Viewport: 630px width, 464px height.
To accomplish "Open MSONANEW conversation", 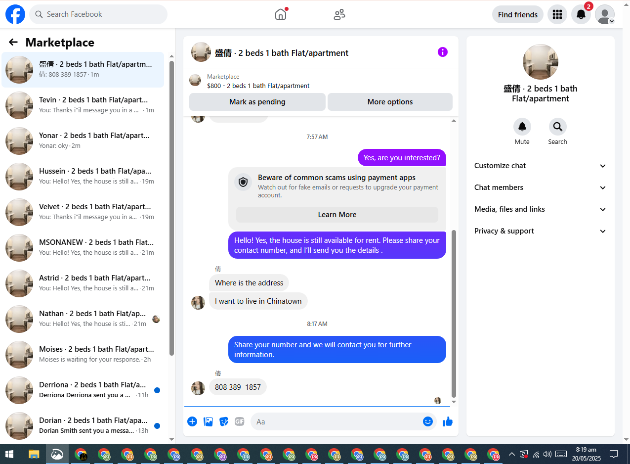I will tap(83, 248).
